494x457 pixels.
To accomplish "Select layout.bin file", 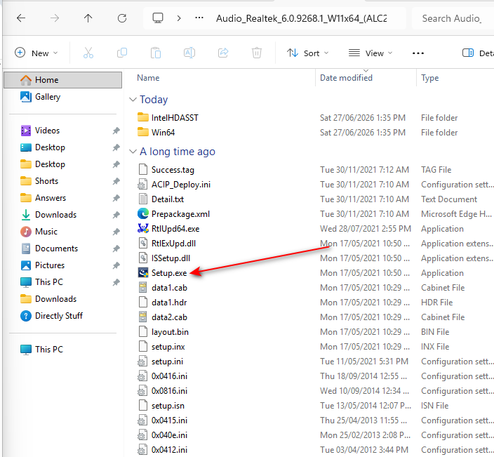I will (170, 332).
